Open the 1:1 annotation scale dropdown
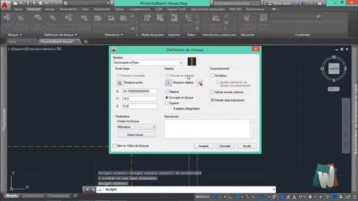Image resolution: width=358 pixels, height=201 pixels. tap(302, 197)
